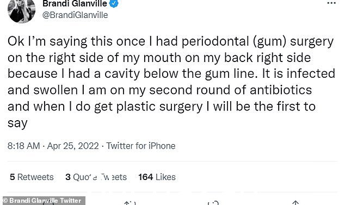Click the phrase 'plastic surgery' in the tweet
This screenshot has height=205, width=345.
click(159, 107)
